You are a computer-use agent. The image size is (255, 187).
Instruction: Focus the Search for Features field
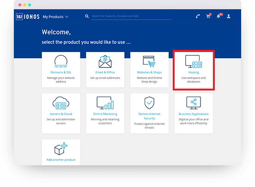(x=131, y=16)
